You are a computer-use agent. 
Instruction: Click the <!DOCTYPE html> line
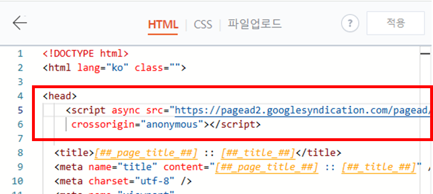coord(85,53)
